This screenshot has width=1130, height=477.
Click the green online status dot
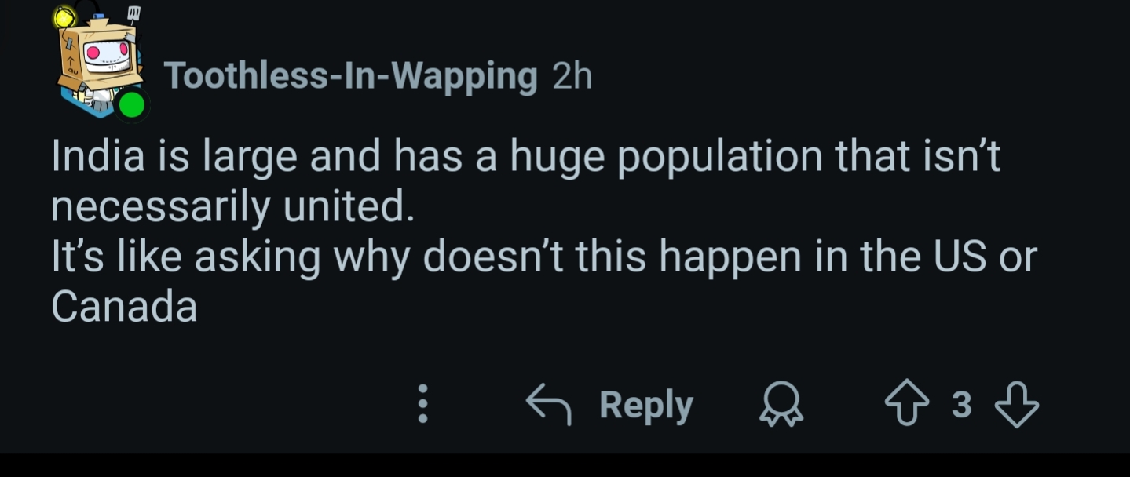point(132,105)
